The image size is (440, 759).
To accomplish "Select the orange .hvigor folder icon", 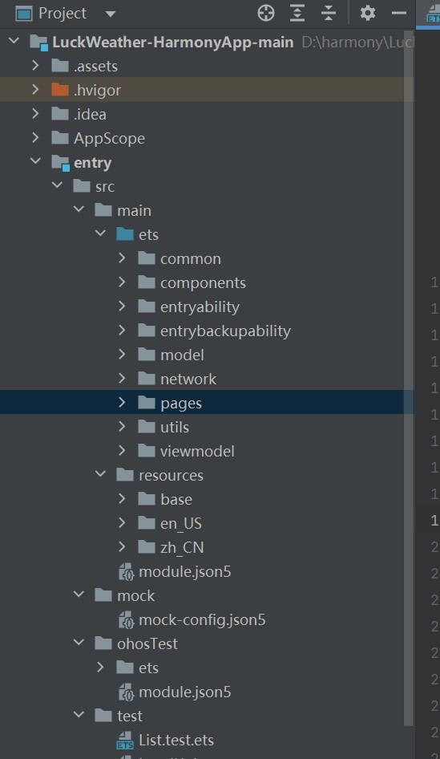I will 60,90.
